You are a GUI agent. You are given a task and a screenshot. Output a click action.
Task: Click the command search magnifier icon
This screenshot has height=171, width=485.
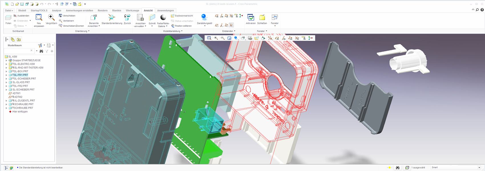(x=477, y=10)
